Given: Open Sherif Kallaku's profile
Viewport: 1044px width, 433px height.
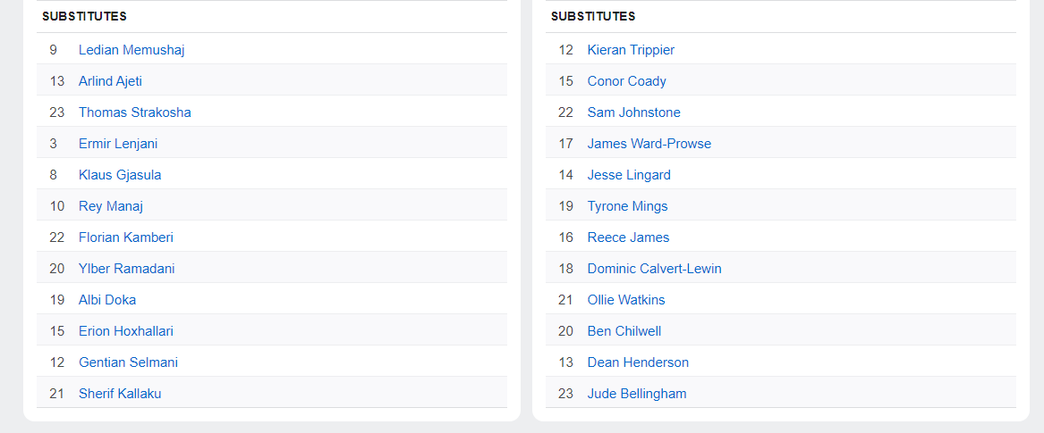Looking at the screenshot, I should tap(120, 394).
